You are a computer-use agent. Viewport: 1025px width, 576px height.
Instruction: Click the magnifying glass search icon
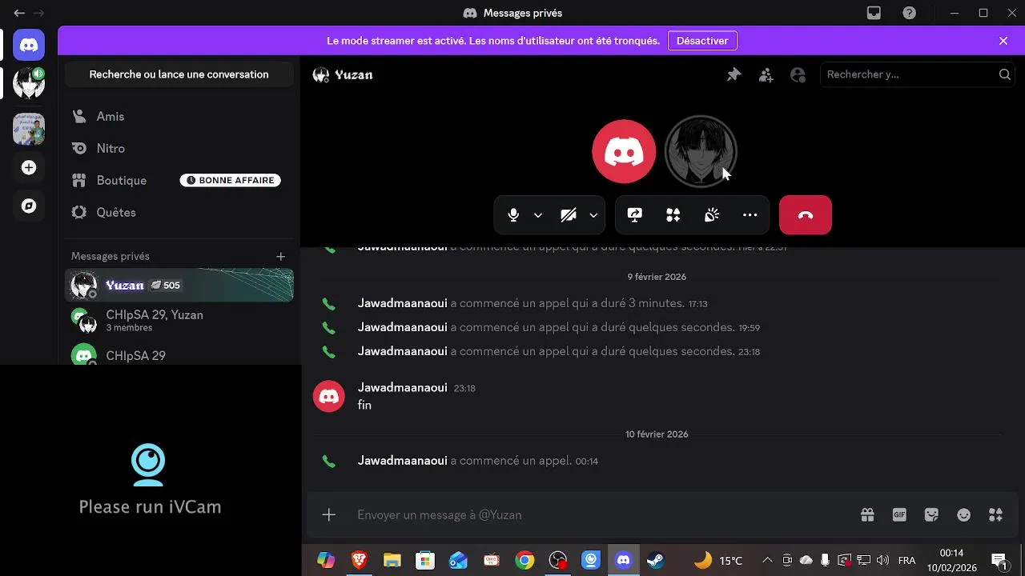pyautogui.click(x=1004, y=74)
